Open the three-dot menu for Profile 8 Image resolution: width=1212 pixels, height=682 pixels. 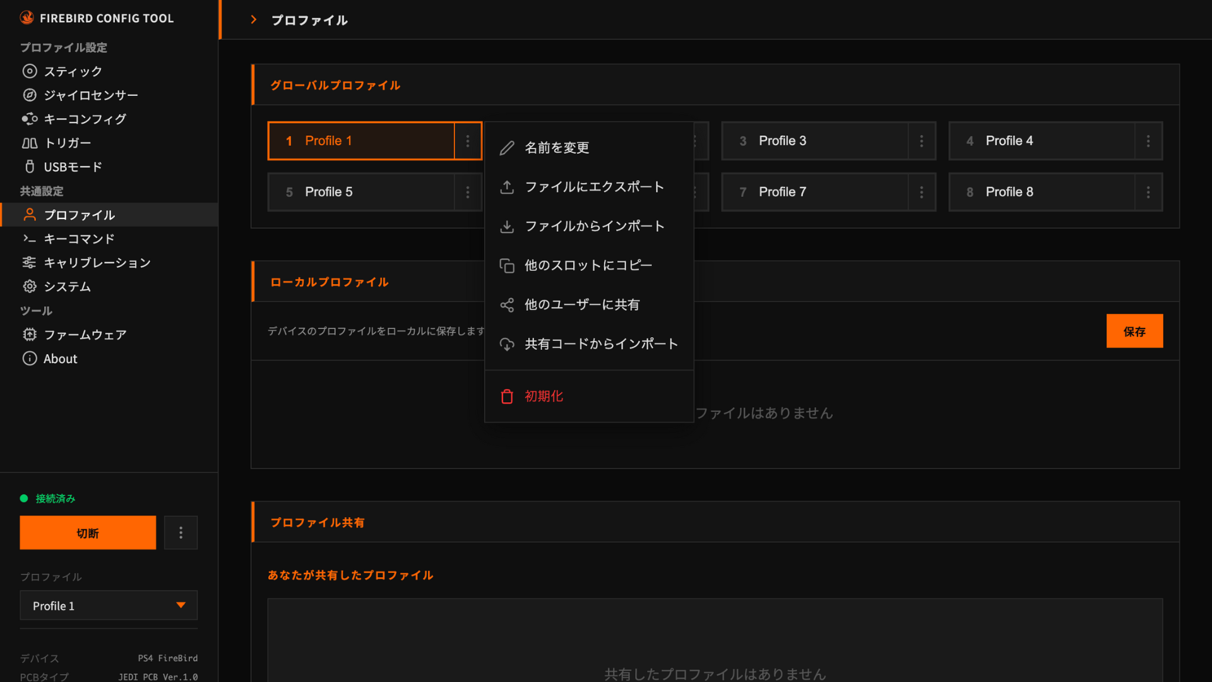(x=1148, y=192)
